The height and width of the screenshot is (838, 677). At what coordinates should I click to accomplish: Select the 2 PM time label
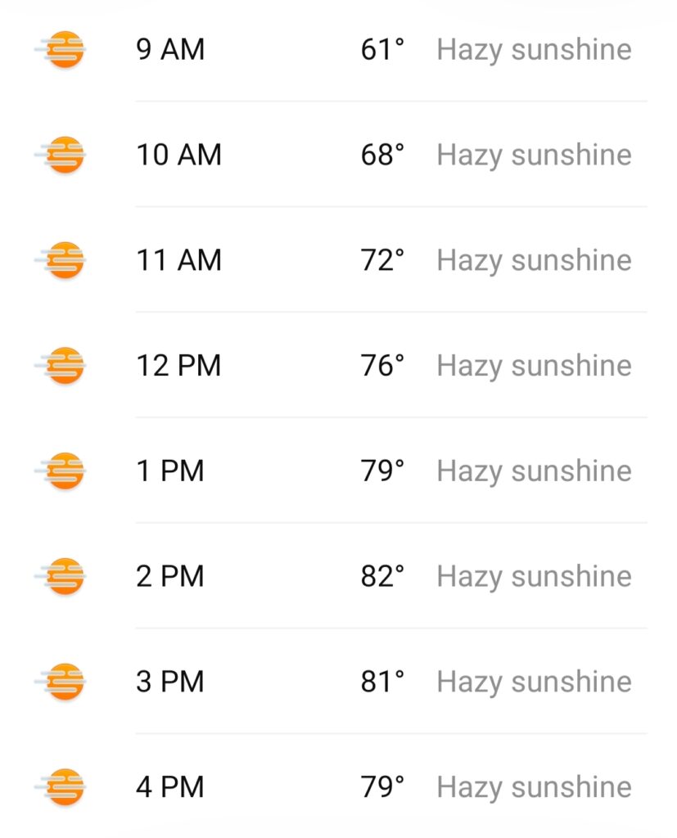pyautogui.click(x=170, y=576)
